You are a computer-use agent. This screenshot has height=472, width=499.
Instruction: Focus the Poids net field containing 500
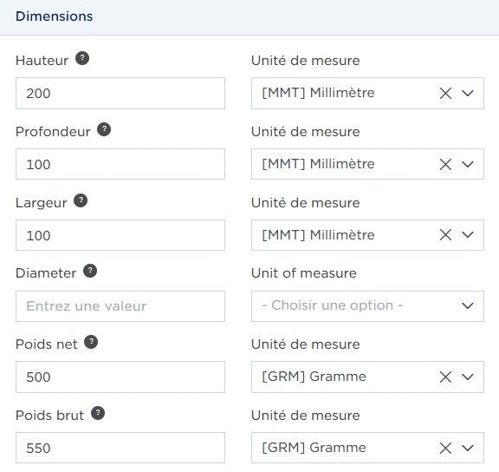click(120, 377)
